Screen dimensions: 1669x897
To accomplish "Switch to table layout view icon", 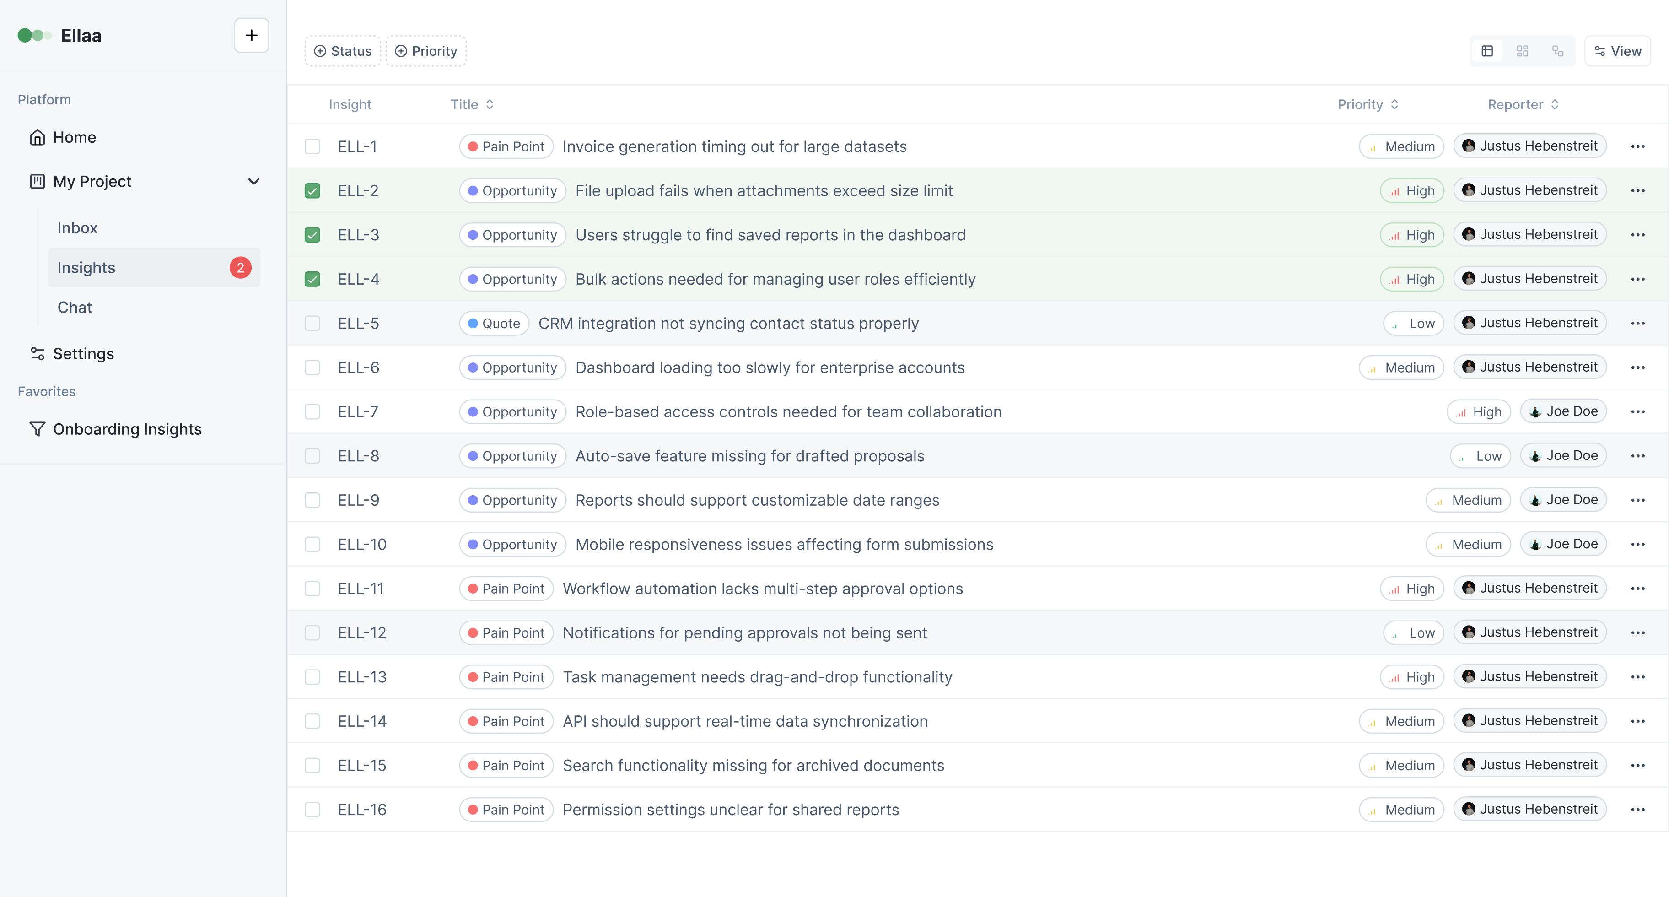I will tap(1487, 51).
